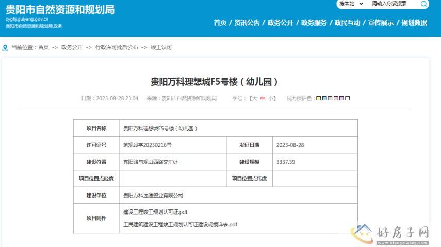This screenshot has width=441, height=247.
Task: Click the 项目名称 header cell
Action: pos(96,128)
